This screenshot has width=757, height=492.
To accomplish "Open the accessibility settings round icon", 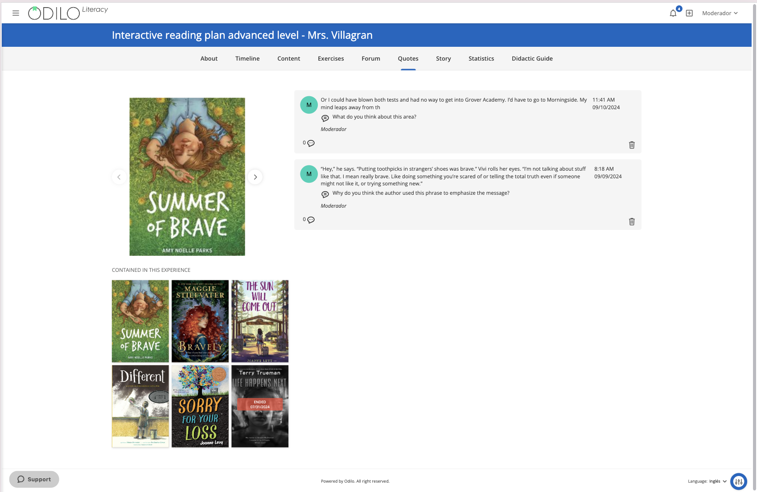I will click(739, 481).
